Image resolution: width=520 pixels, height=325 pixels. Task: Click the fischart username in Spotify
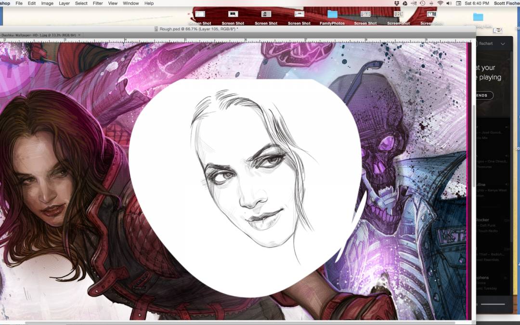(x=486, y=43)
